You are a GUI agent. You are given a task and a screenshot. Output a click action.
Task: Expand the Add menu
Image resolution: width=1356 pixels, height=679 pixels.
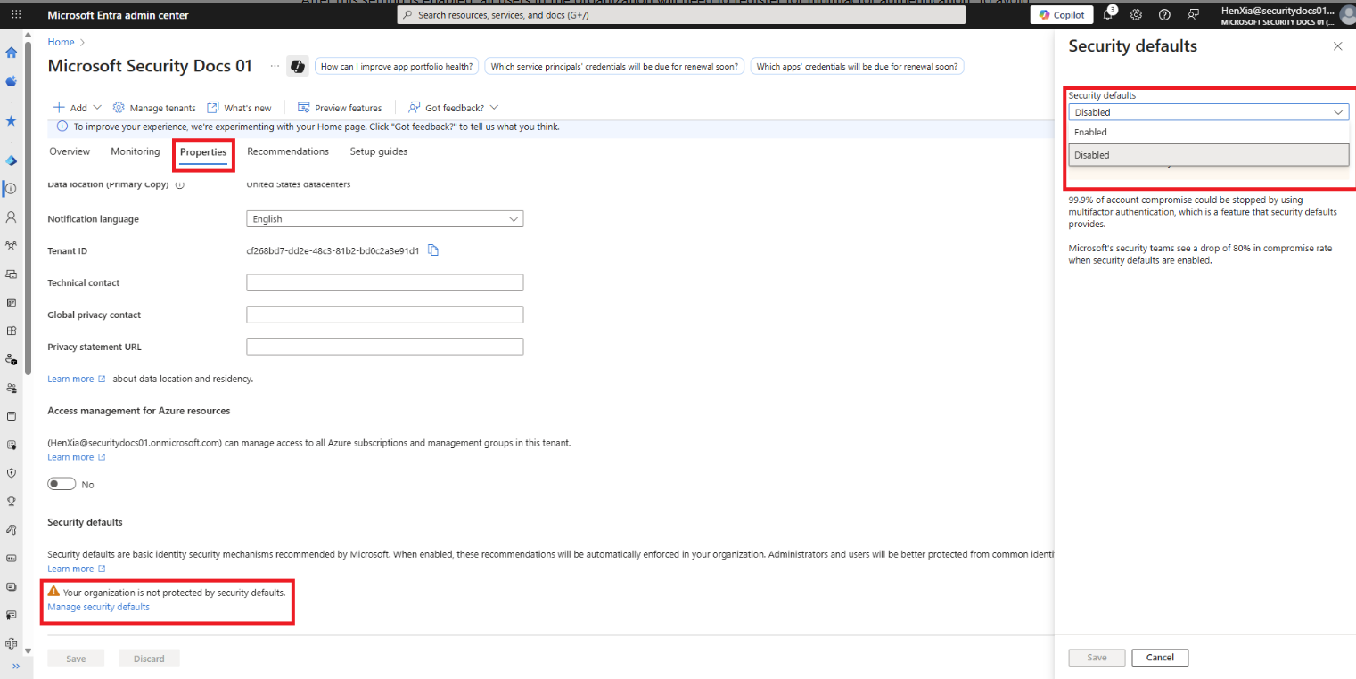(77, 107)
